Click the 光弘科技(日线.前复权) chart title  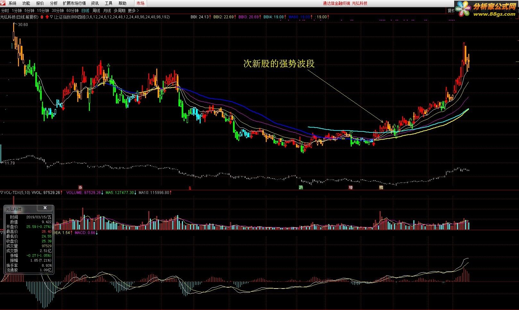pos(19,17)
